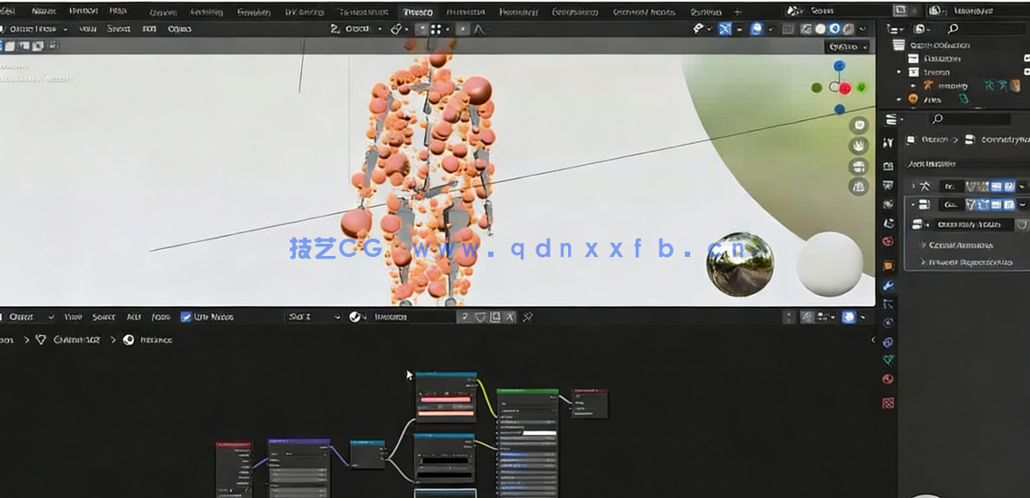The image size is (1030, 498).
Task: Toggle viewport gizmos display
Action: [724, 29]
